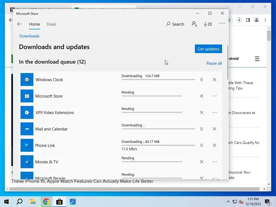Viewport: 276px width, 207px height.
Task: Select the Windows Clock app name
Action: tap(49, 80)
